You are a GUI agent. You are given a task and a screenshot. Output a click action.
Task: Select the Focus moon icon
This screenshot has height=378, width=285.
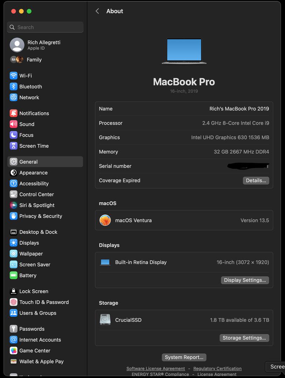pyautogui.click(x=14, y=135)
